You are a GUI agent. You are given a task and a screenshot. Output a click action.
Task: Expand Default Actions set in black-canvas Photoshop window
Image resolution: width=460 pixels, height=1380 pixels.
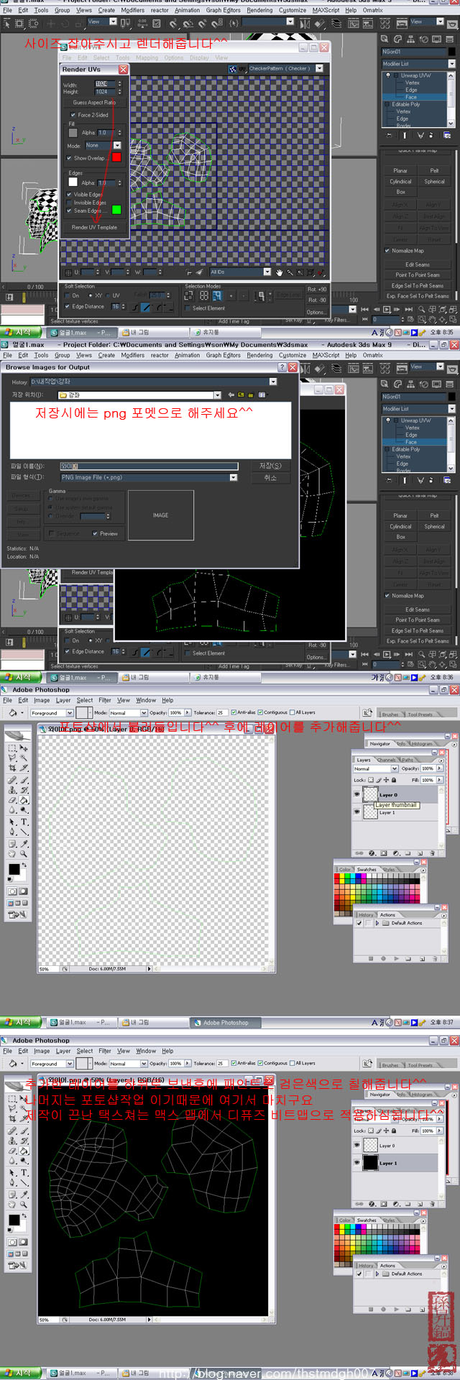tap(377, 1274)
